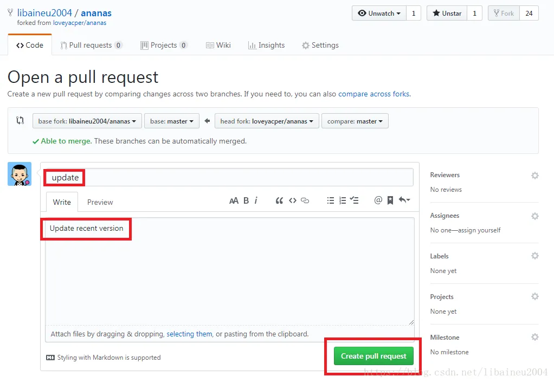Click the stargazers count 1
554x383 pixels.
tap(474, 14)
